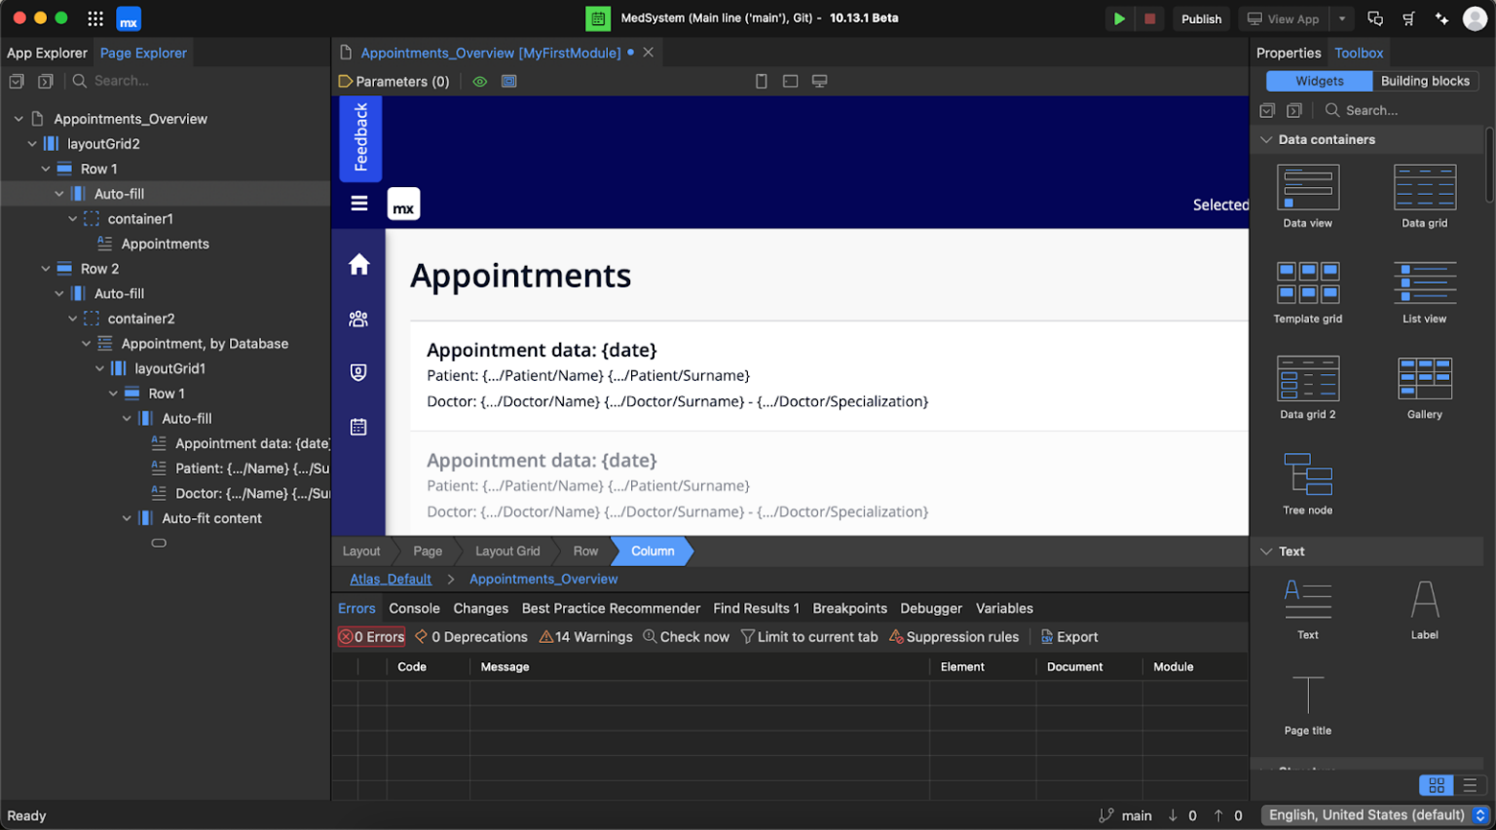Collapse the layoutGrid1 tree item
This screenshot has height=830, width=1496.
(x=99, y=368)
